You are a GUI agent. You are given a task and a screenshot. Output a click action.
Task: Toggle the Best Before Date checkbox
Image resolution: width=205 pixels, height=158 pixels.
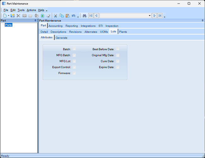[x=118, y=49]
